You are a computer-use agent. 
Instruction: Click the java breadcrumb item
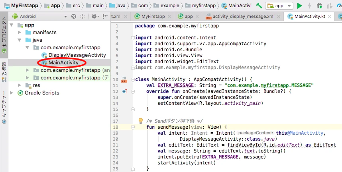click(117, 6)
